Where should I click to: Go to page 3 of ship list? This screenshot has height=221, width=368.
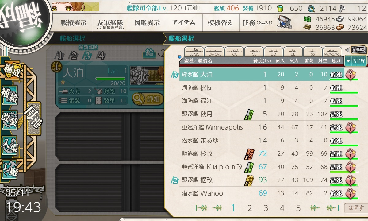266,208
